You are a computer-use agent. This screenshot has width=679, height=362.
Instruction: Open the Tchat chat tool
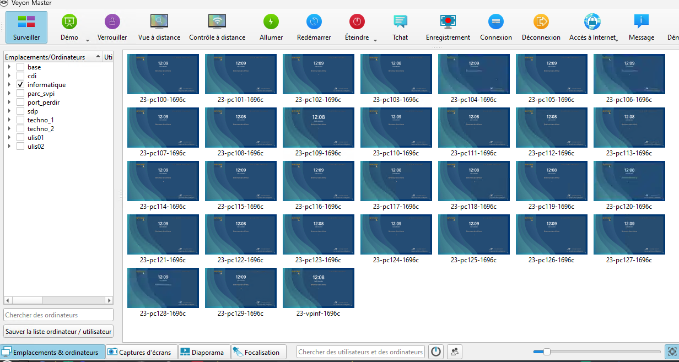pos(400,22)
